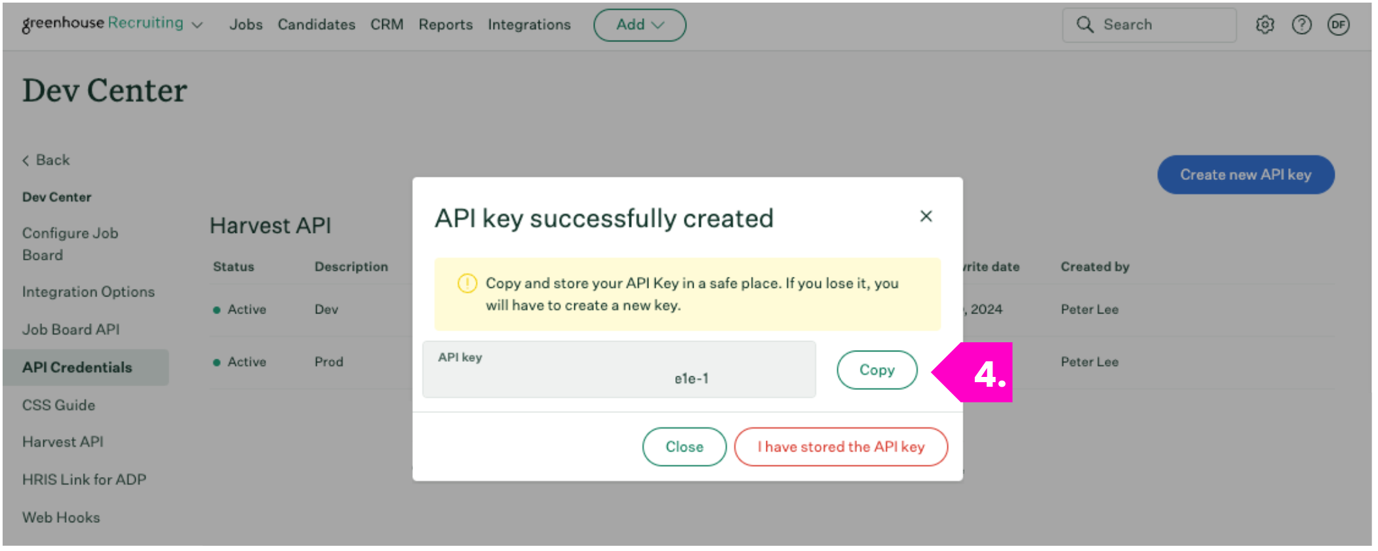Select Web Hooks in the sidebar
Screen dimensions: 1378x551
(61, 518)
